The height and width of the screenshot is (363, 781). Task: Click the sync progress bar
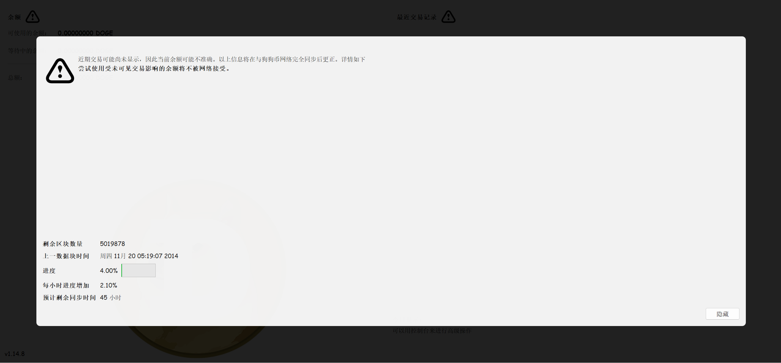[x=139, y=270]
